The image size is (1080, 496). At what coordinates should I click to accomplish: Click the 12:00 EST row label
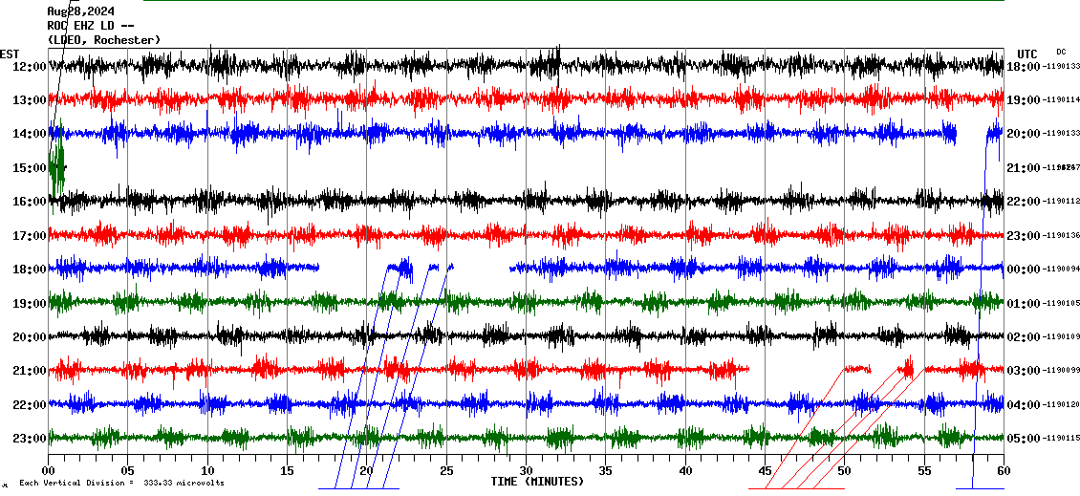click(29, 67)
